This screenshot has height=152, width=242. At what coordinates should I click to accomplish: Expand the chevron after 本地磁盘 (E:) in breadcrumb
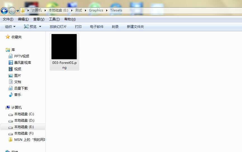click(72, 10)
